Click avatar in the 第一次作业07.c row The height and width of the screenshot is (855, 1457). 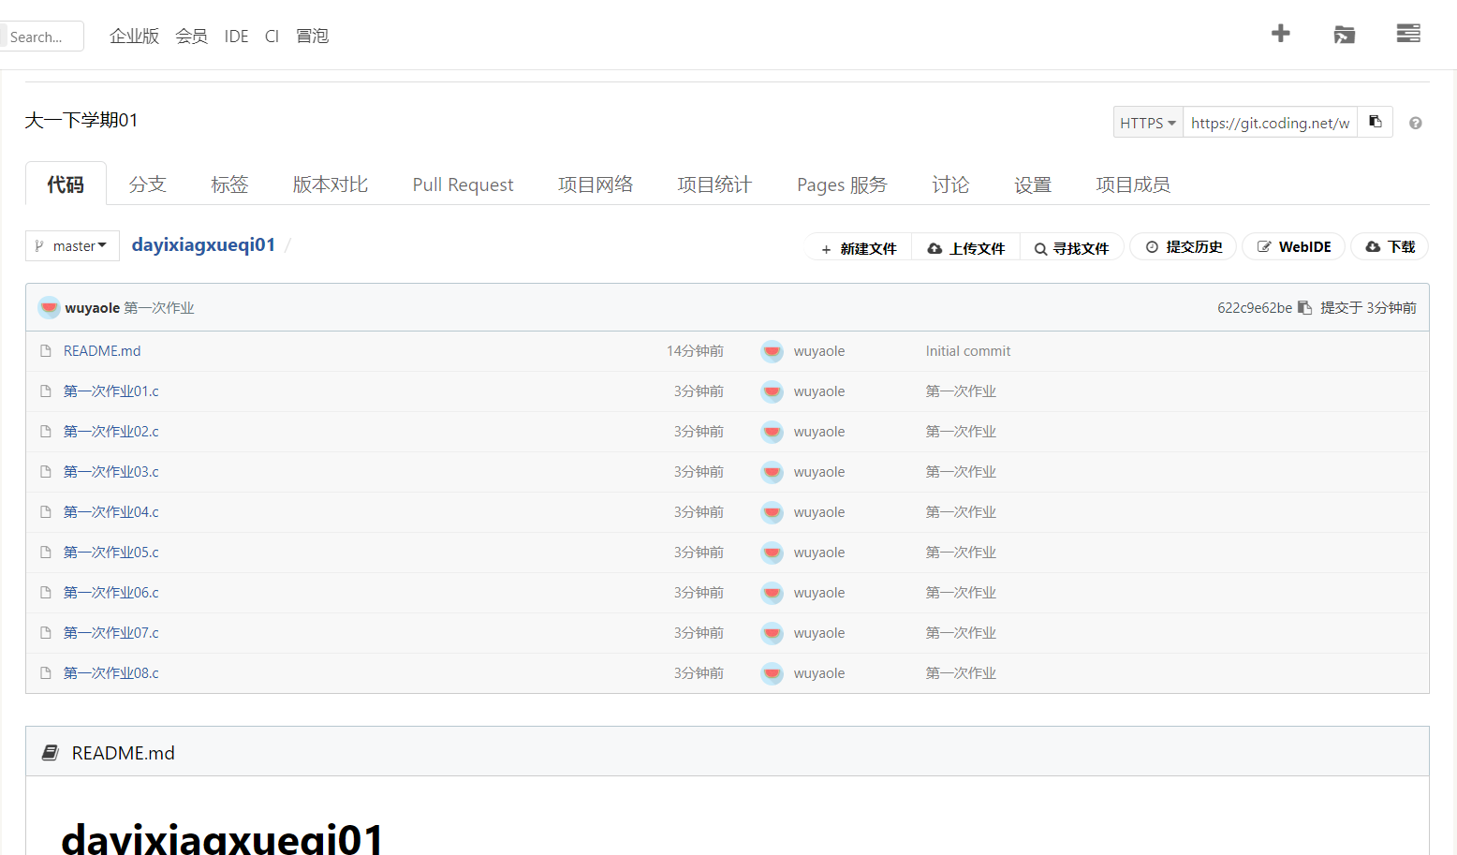(772, 633)
